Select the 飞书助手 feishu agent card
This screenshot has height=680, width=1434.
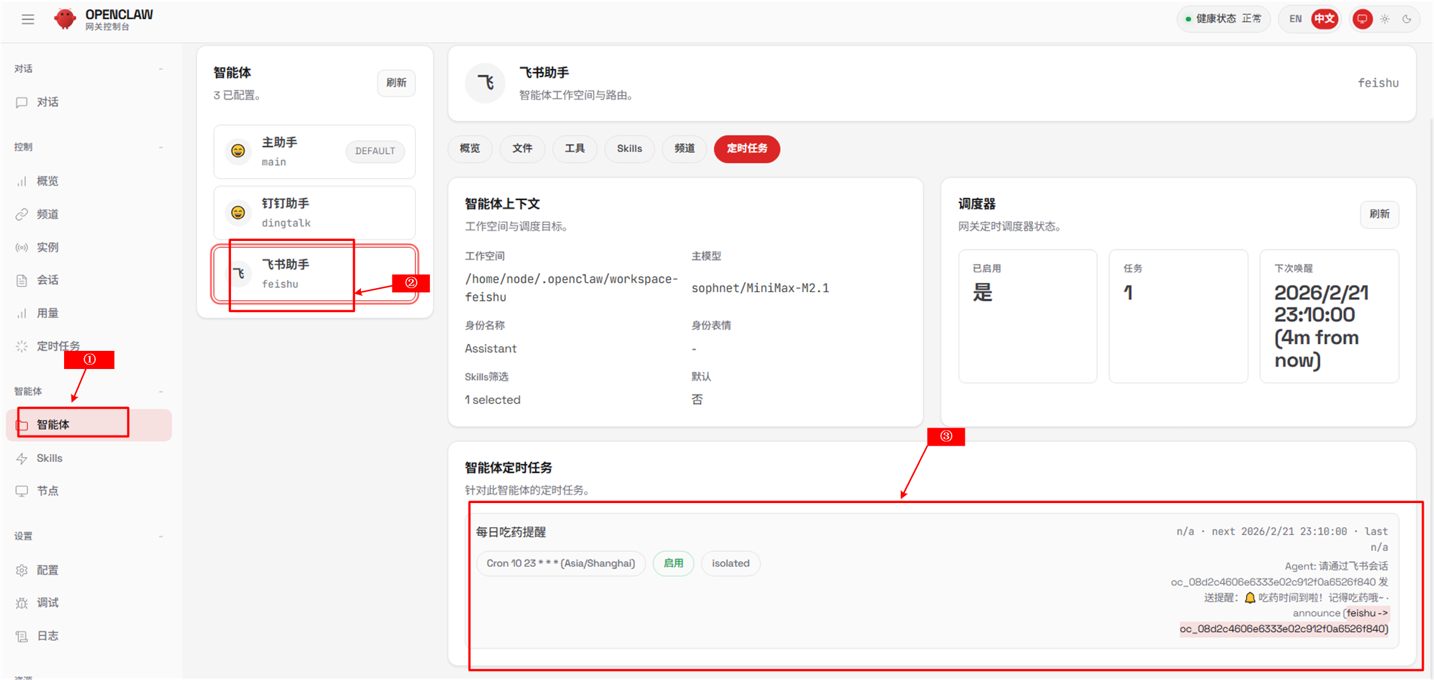click(x=314, y=274)
